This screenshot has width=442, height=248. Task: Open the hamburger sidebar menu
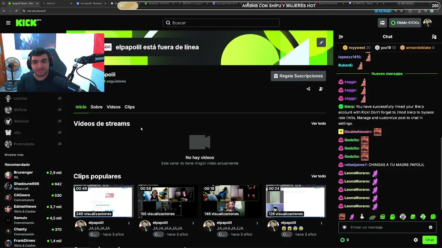pos(8,23)
